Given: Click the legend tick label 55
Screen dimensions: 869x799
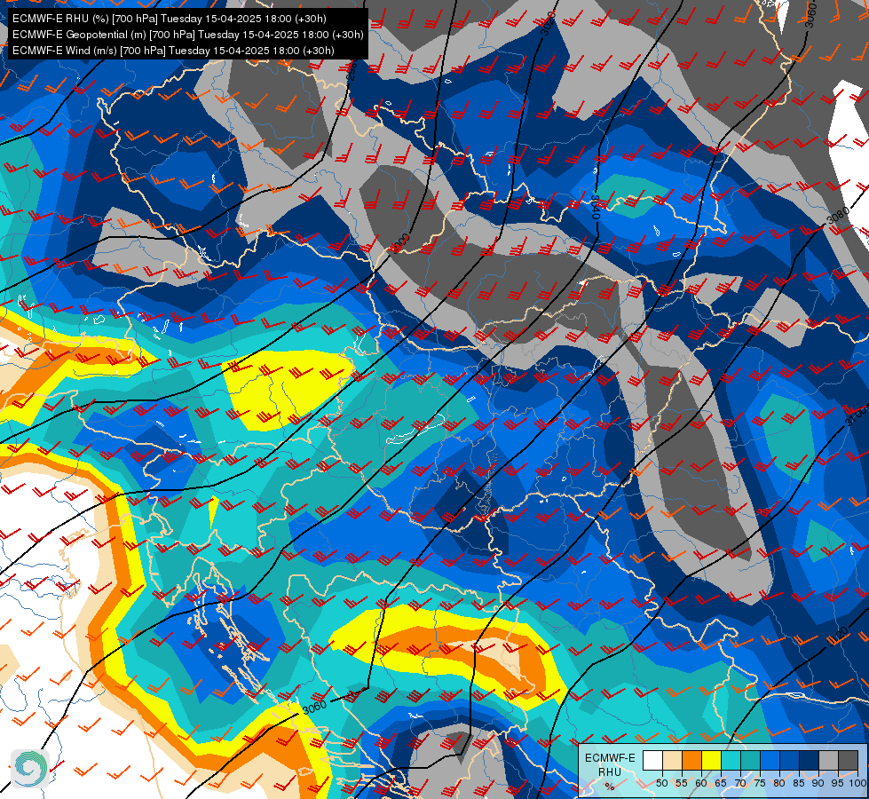Looking at the screenshot, I should (x=682, y=783).
